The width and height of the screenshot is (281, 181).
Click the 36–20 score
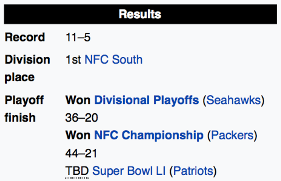click(x=81, y=118)
